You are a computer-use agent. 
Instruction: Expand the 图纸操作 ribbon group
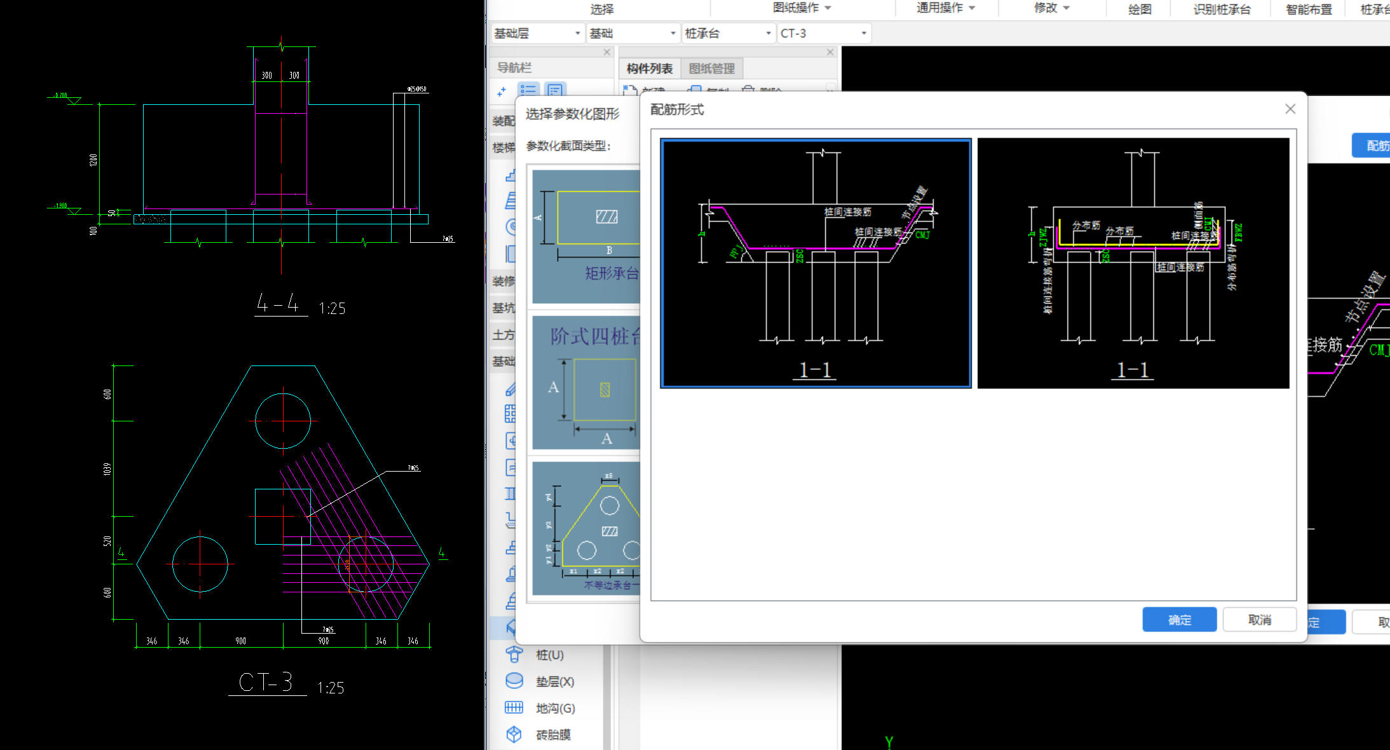[802, 8]
